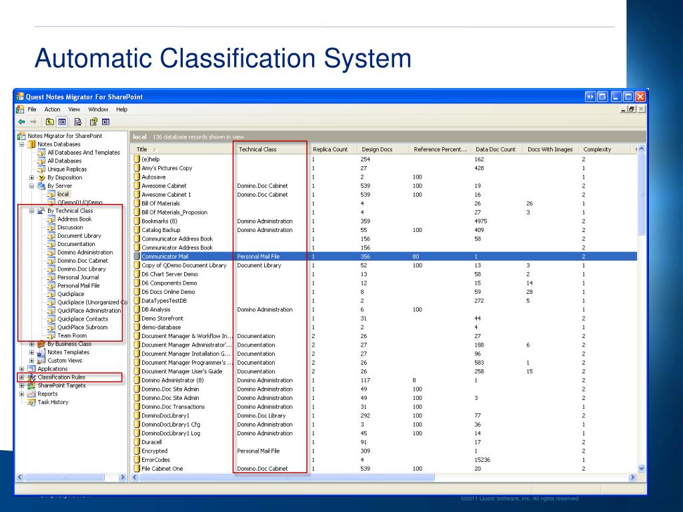This screenshot has width=683, height=512.
Task: Expand the By Business Class tree node
Action: [x=31, y=344]
